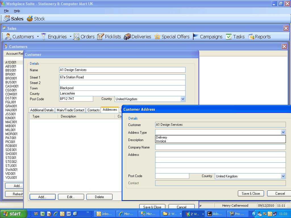Click the BP12 7HT post code field
This screenshot has height=218, width=291.
point(76,99)
